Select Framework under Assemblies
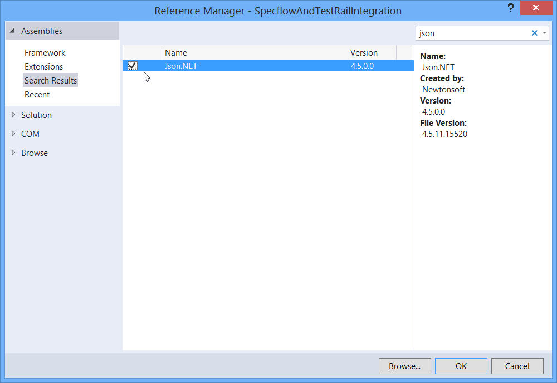This screenshot has height=383, width=557. click(45, 53)
